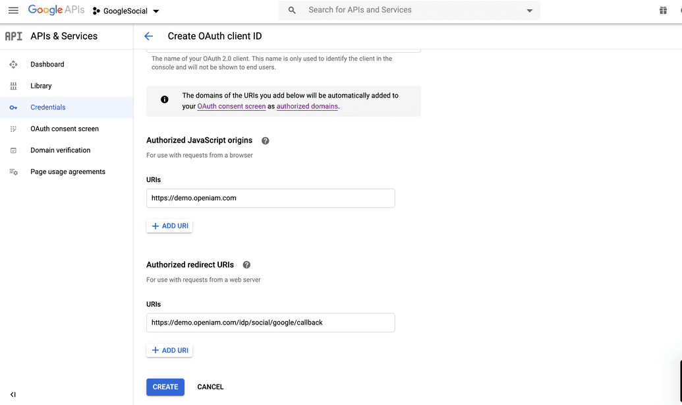682x405 pixels.
Task: Select the Dashboard icon in the sidebar
Action: coord(14,64)
